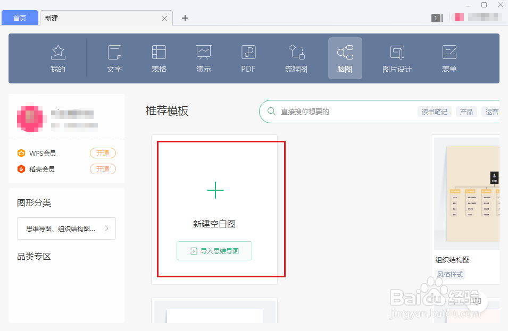Click the 推荐模板 heading
The width and height of the screenshot is (508, 331).
tap(167, 111)
